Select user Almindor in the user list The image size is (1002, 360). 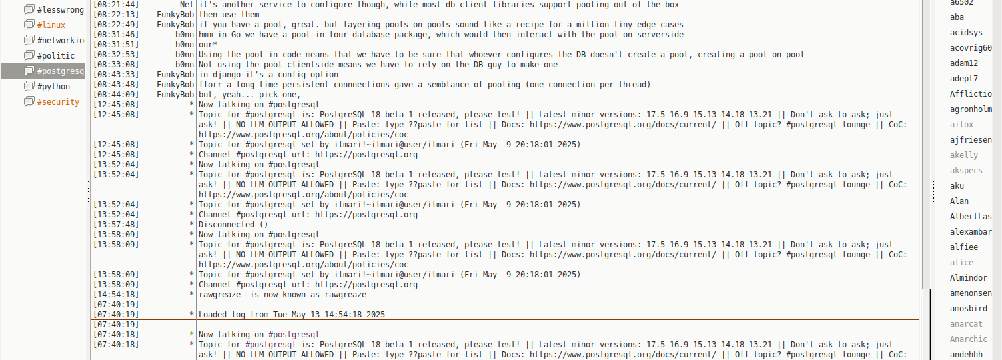(x=969, y=278)
